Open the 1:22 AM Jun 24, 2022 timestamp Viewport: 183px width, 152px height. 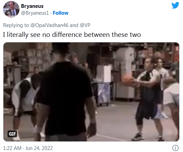[28, 148]
